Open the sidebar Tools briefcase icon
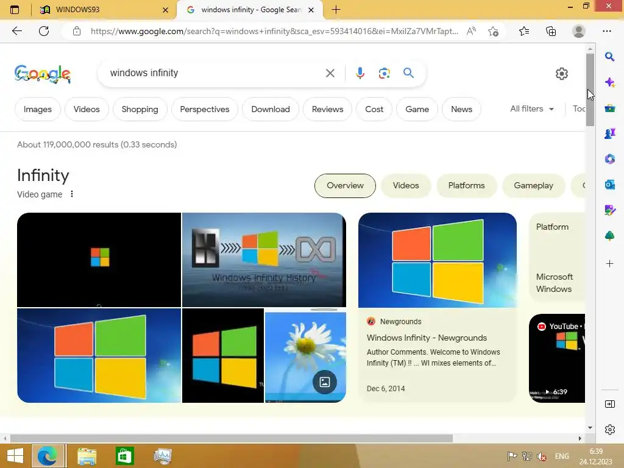 [609, 108]
